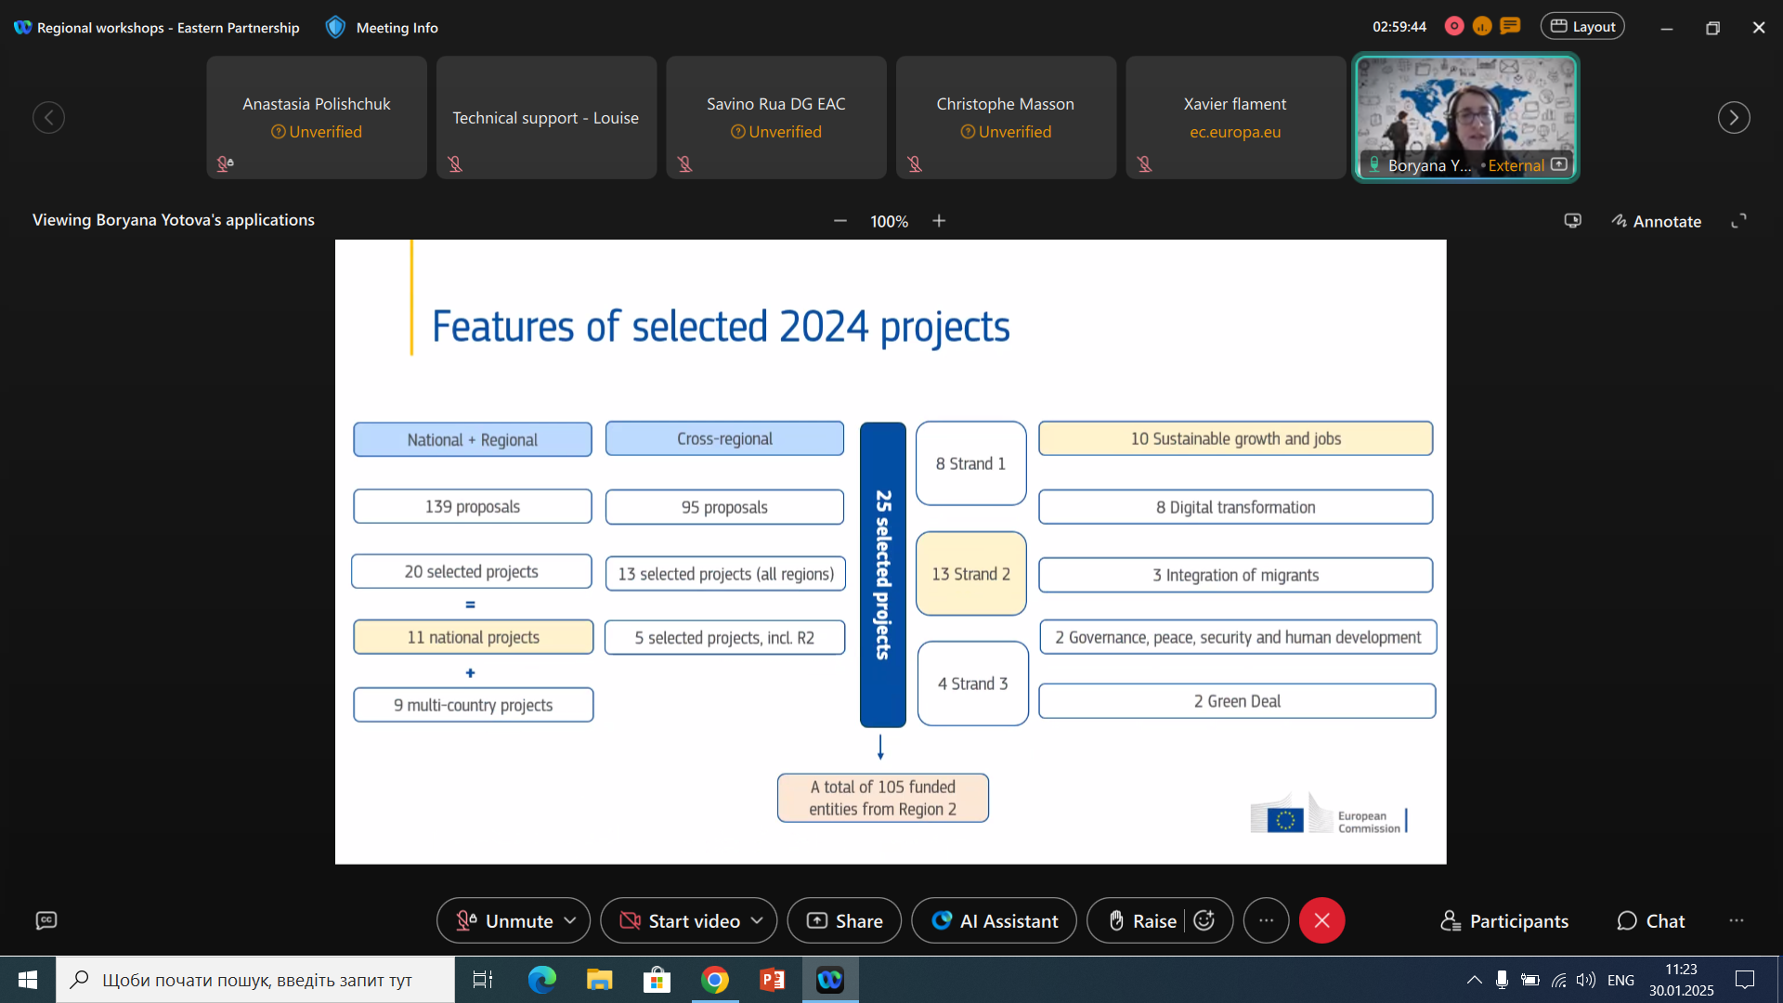Expand the video options arrow
This screenshot has width=1783, height=1003.
point(757,920)
